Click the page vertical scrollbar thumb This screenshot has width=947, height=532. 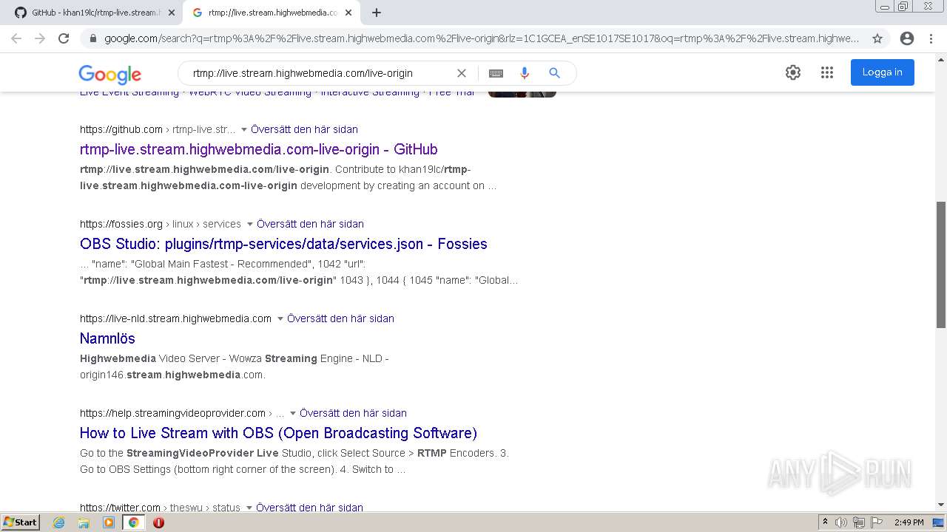pyautogui.click(x=941, y=264)
